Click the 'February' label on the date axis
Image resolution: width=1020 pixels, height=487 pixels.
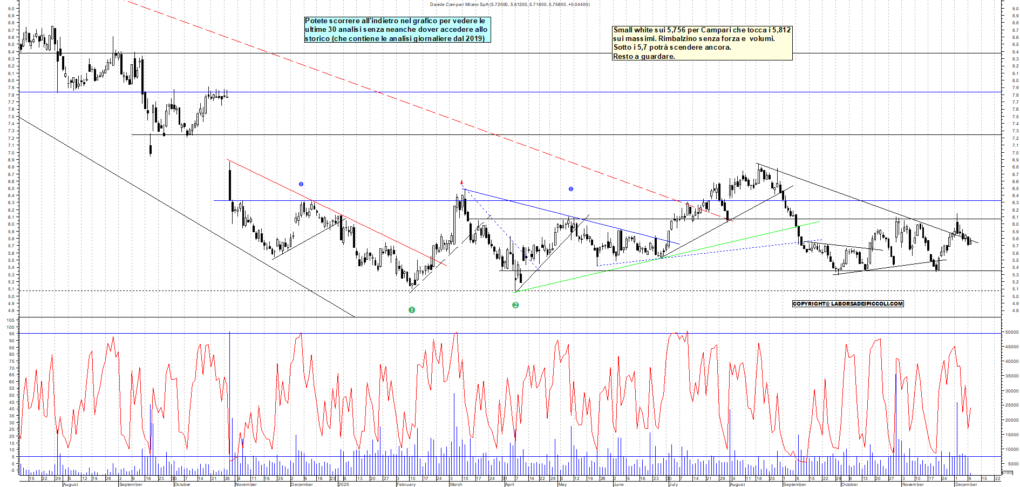[x=406, y=484]
